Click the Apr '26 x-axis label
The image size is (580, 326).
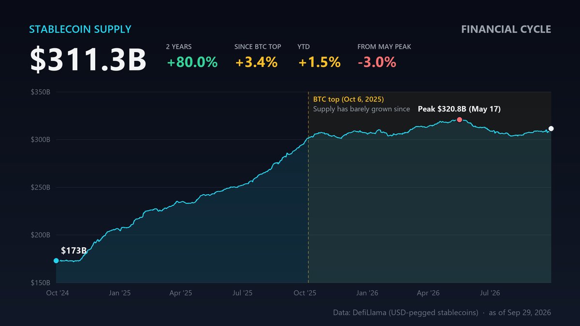(x=428, y=293)
